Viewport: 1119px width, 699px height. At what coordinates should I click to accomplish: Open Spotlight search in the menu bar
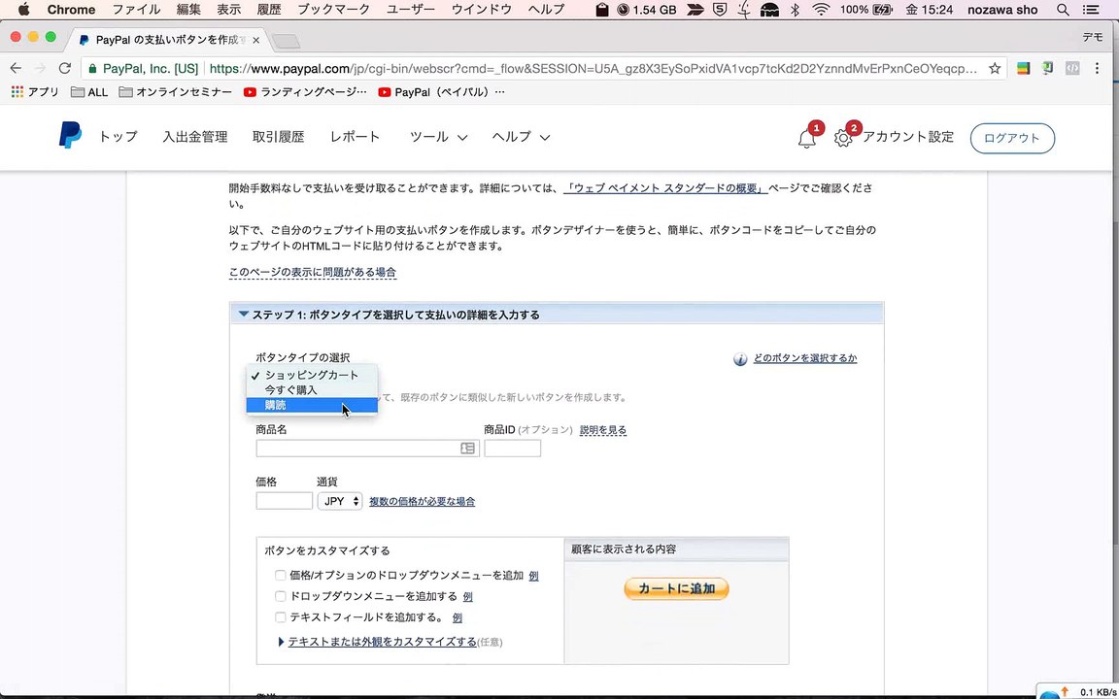(1063, 10)
